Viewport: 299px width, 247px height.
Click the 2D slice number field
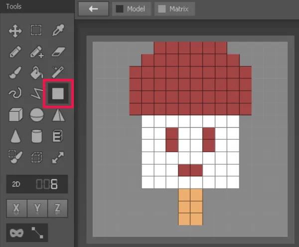pyautogui.click(x=37, y=184)
